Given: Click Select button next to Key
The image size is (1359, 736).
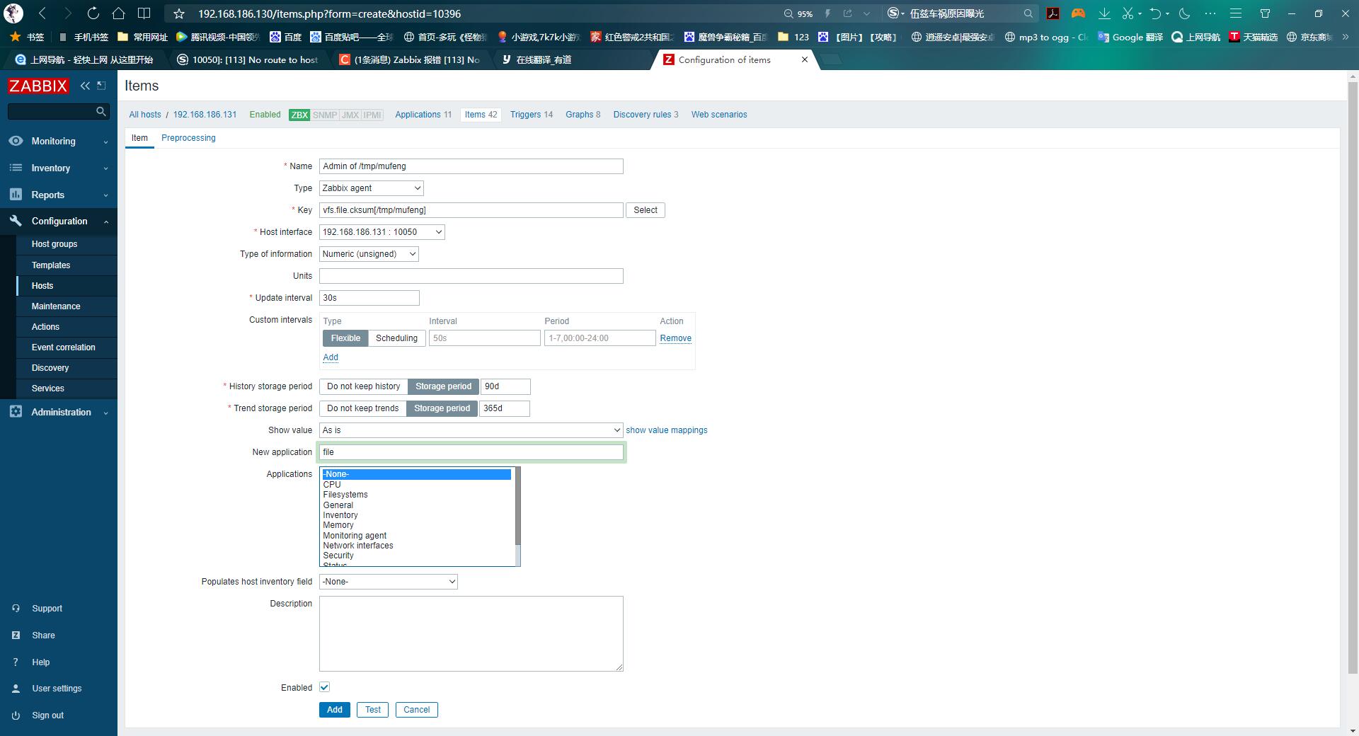Looking at the screenshot, I should click(x=646, y=210).
